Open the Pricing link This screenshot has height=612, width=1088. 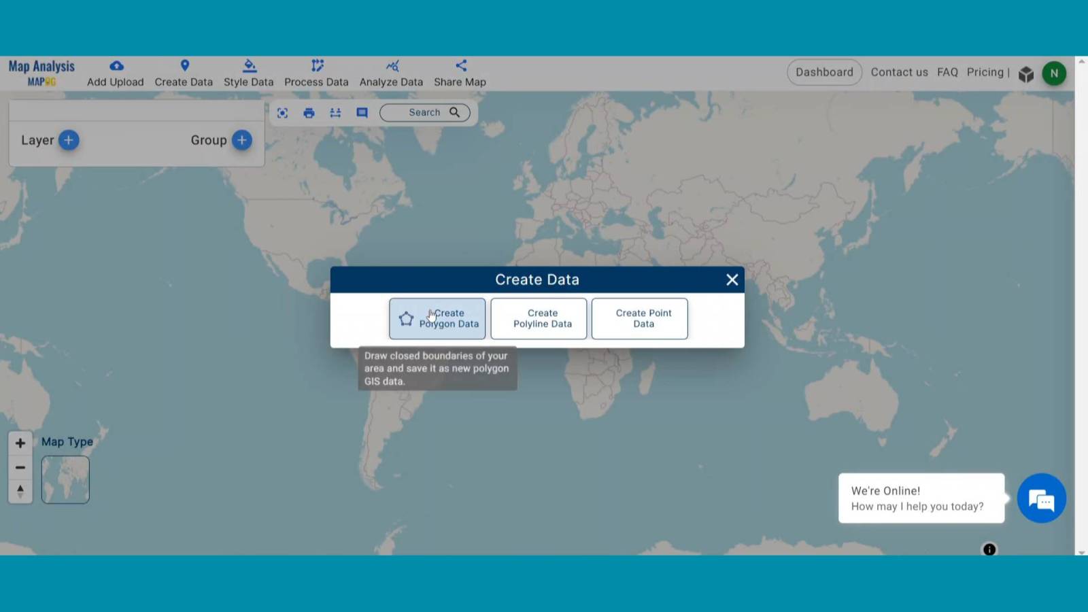pyautogui.click(x=985, y=72)
